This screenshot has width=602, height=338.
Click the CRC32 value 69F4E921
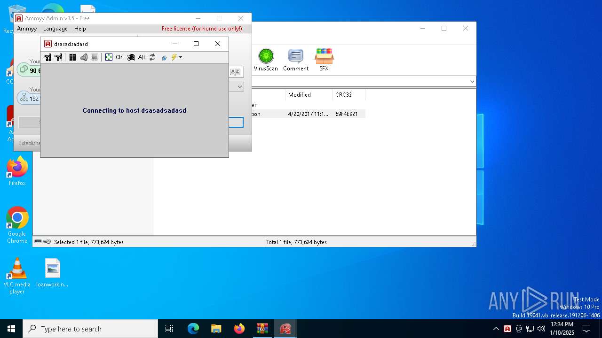pos(347,114)
